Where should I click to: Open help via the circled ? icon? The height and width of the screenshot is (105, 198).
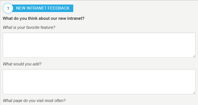pyautogui.click(x=8, y=9)
